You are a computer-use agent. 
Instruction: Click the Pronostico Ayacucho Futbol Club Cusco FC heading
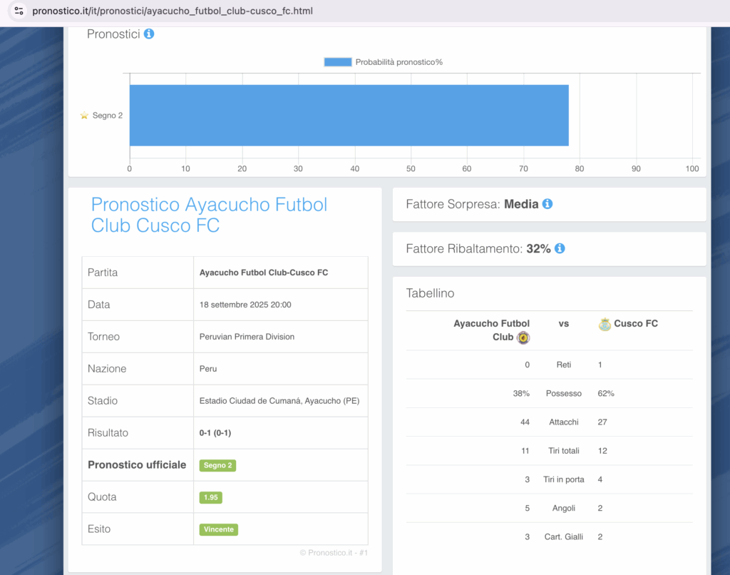coord(209,215)
